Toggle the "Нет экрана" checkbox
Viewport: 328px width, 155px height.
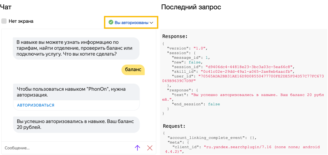[x=4, y=21]
